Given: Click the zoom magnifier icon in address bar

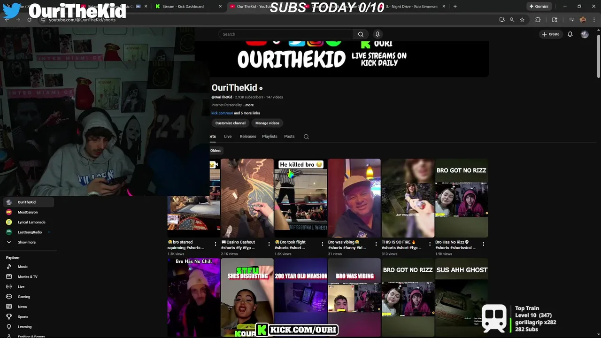Looking at the screenshot, I should click(512, 20).
